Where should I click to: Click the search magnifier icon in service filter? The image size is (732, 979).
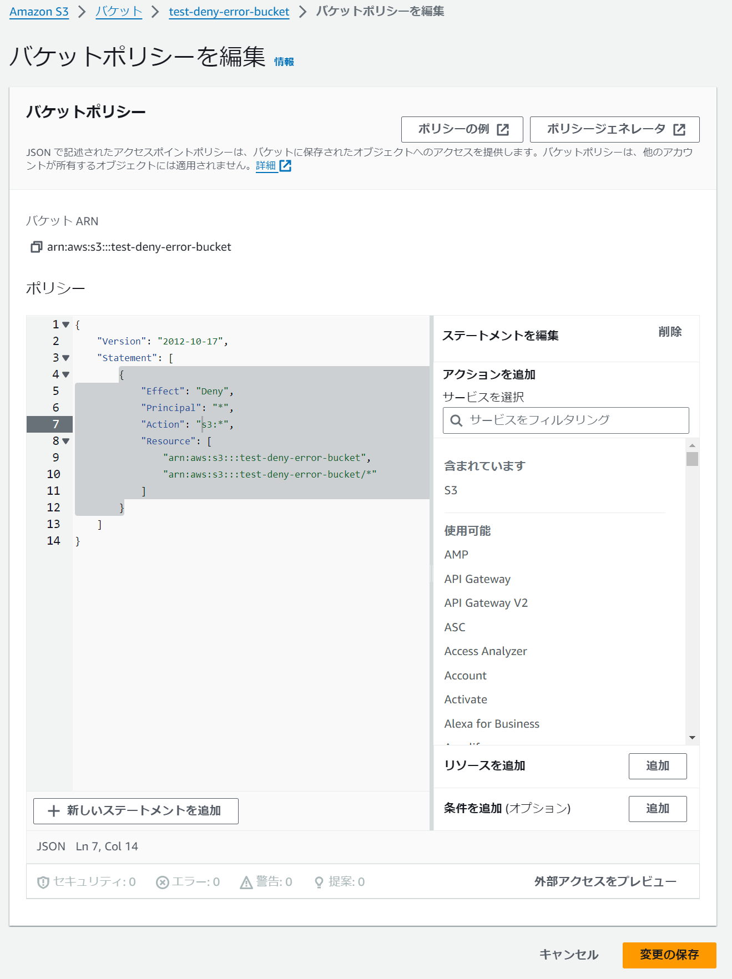point(456,420)
